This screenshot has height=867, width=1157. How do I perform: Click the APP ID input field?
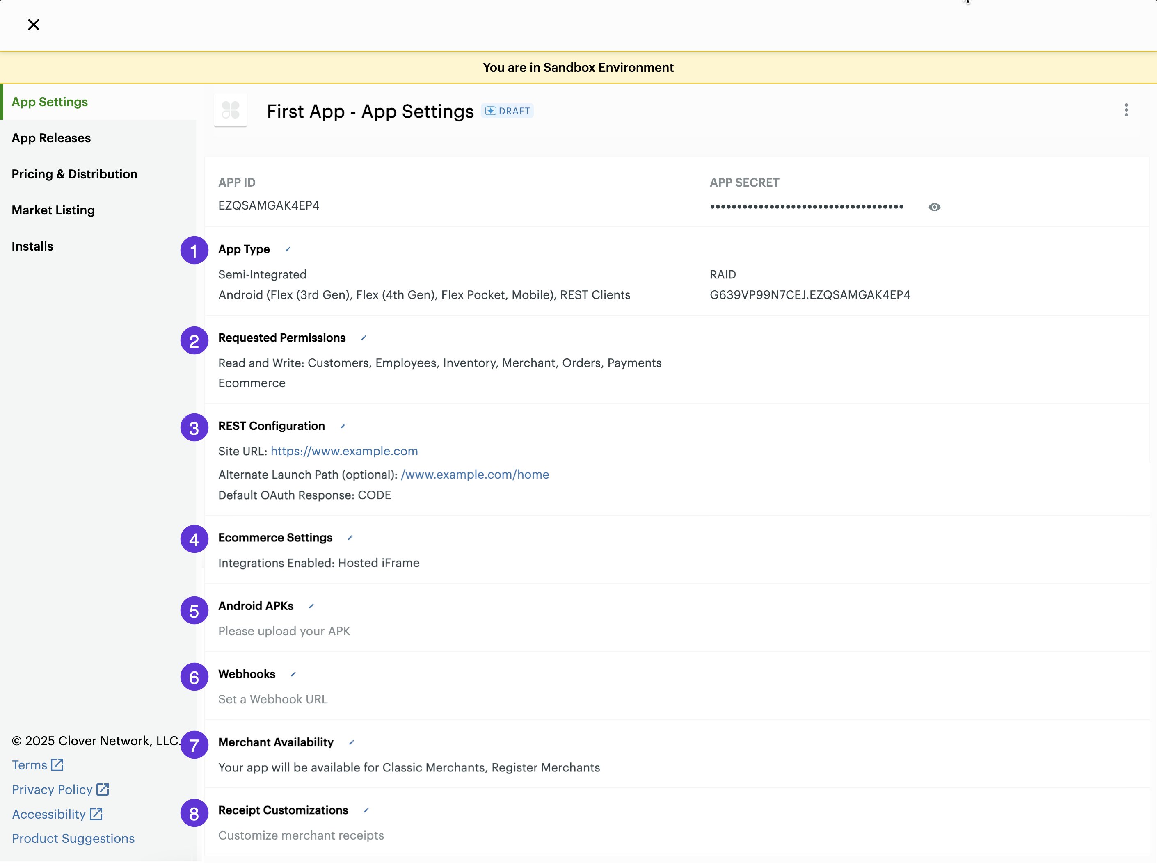269,206
